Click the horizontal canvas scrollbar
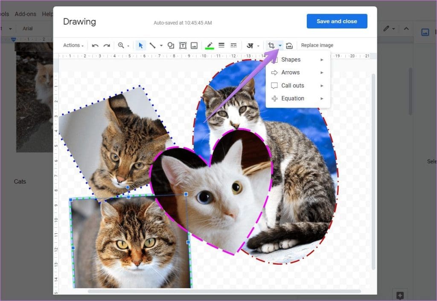The width and height of the screenshot is (437, 301). [213, 292]
